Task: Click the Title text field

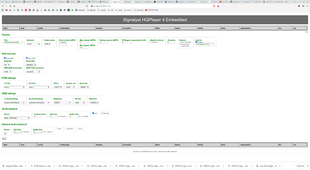Action: click(13, 42)
